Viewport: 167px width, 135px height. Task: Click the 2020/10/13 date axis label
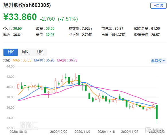18,132
